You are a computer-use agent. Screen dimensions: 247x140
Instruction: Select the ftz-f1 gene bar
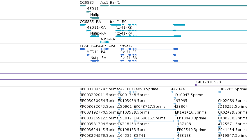(x=179, y=6)
